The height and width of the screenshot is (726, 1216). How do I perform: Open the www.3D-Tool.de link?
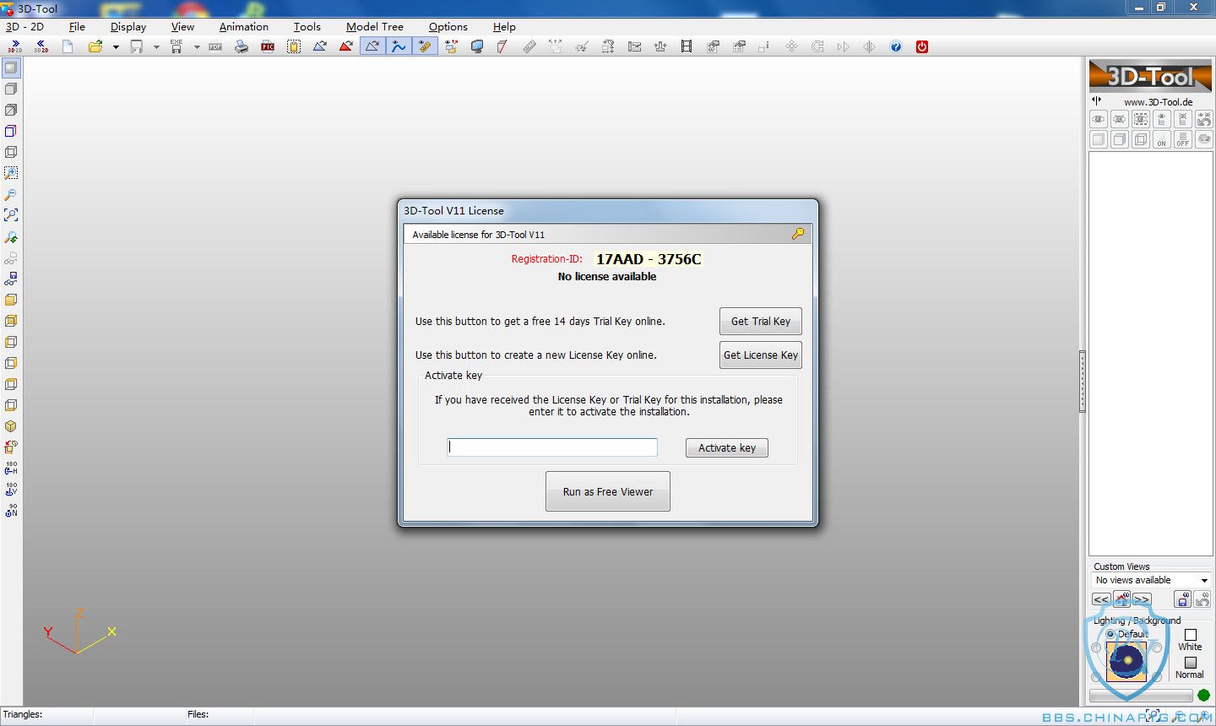[x=1158, y=102]
